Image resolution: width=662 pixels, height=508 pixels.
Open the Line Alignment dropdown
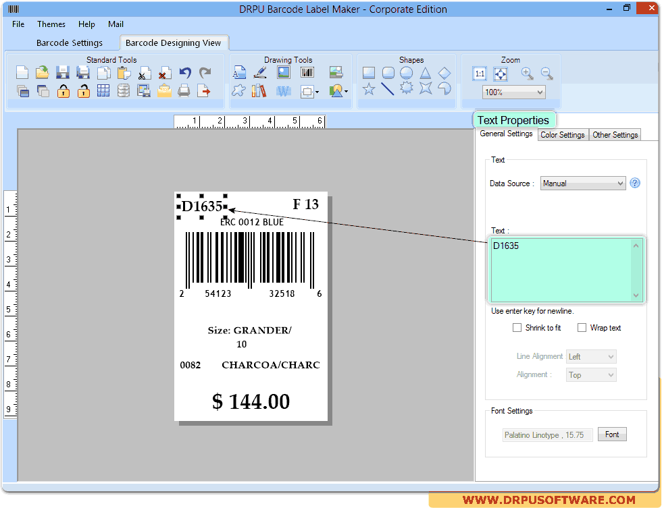tap(591, 357)
